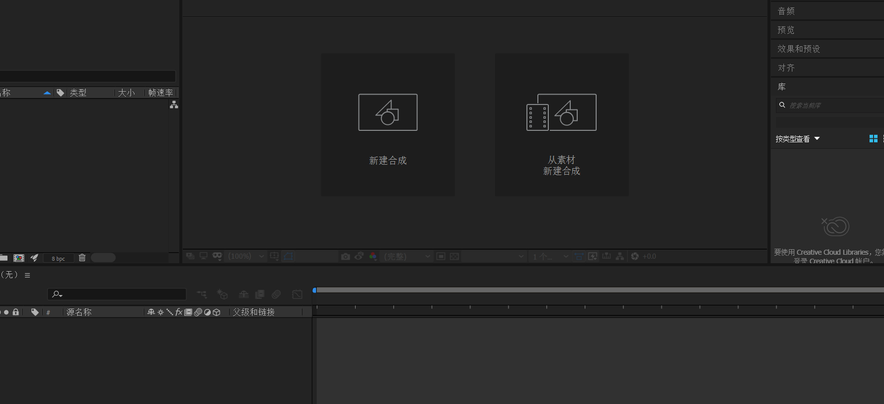Open the graph editor in timeline
The width and height of the screenshot is (884, 404).
point(297,295)
